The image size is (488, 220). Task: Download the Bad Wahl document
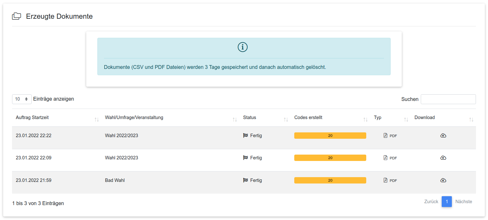coord(443,180)
